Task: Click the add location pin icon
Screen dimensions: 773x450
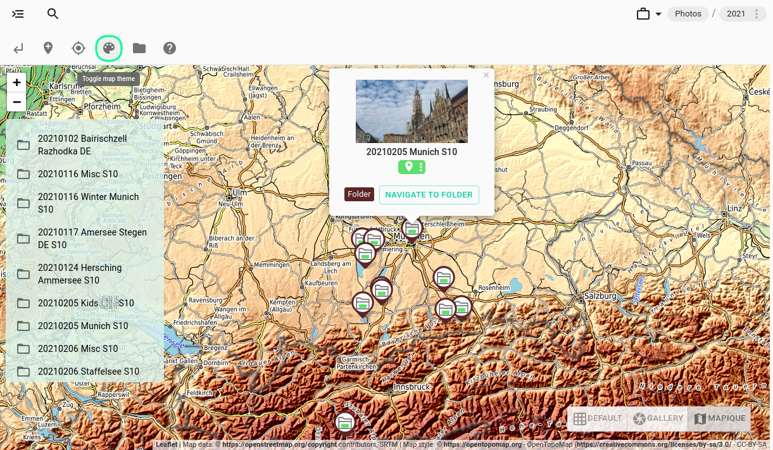Action: tap(47, 48)
